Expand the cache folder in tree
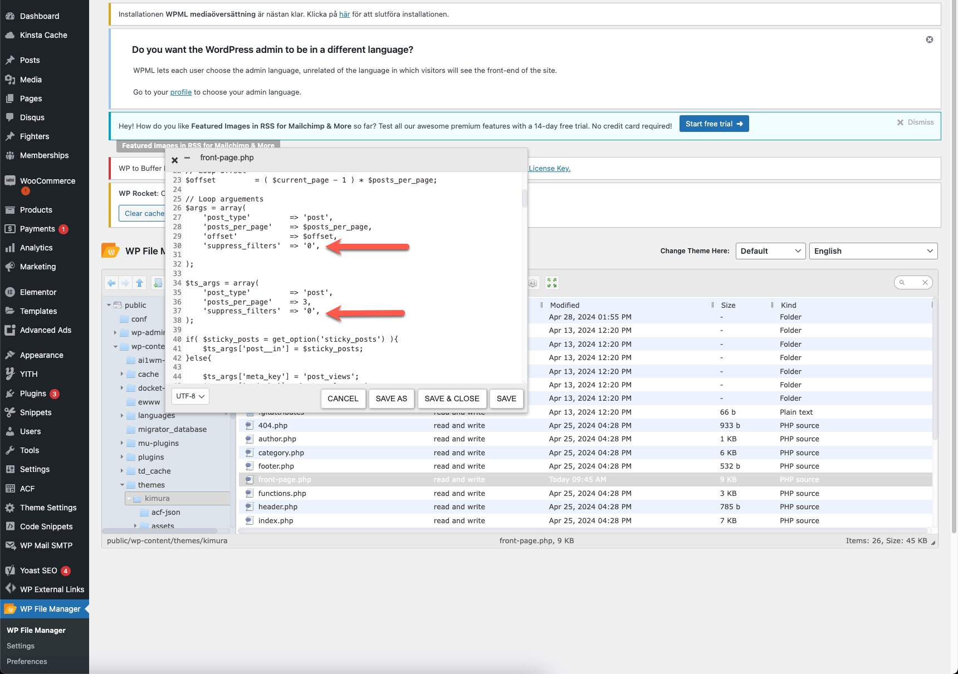This screenshot has width=958, height=674. [122, 374]
